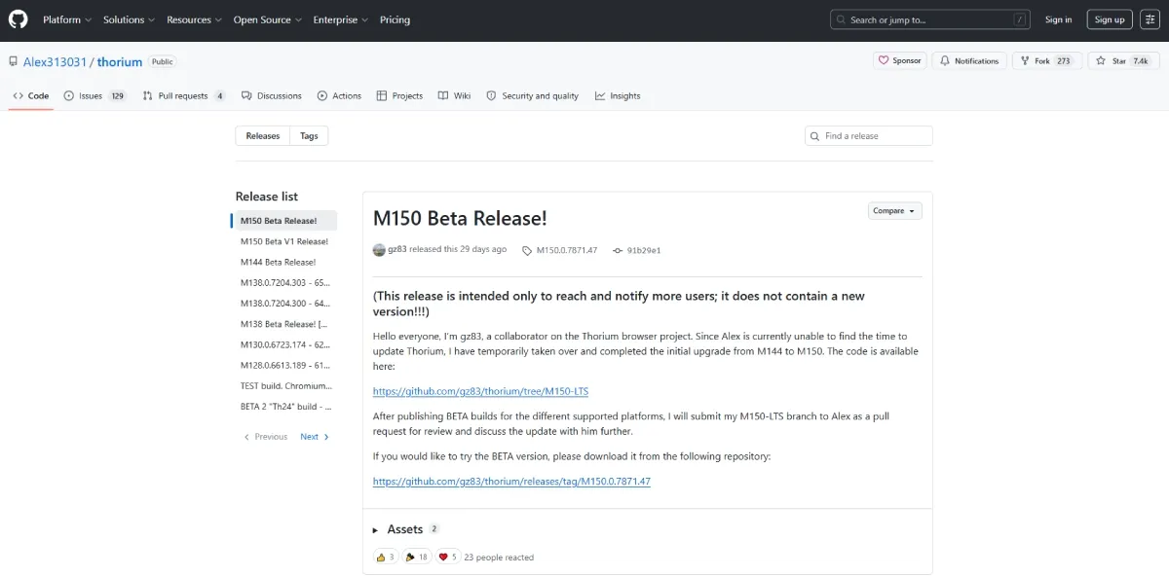Screen dimensions: 1169x576
Task: Click the Issues count badge 129
Action: point(117,95)
